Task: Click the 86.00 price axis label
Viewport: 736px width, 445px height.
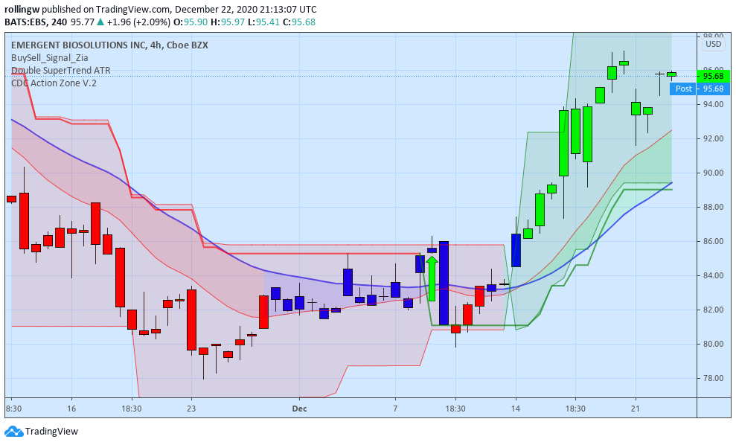Action: pos(713,241)
